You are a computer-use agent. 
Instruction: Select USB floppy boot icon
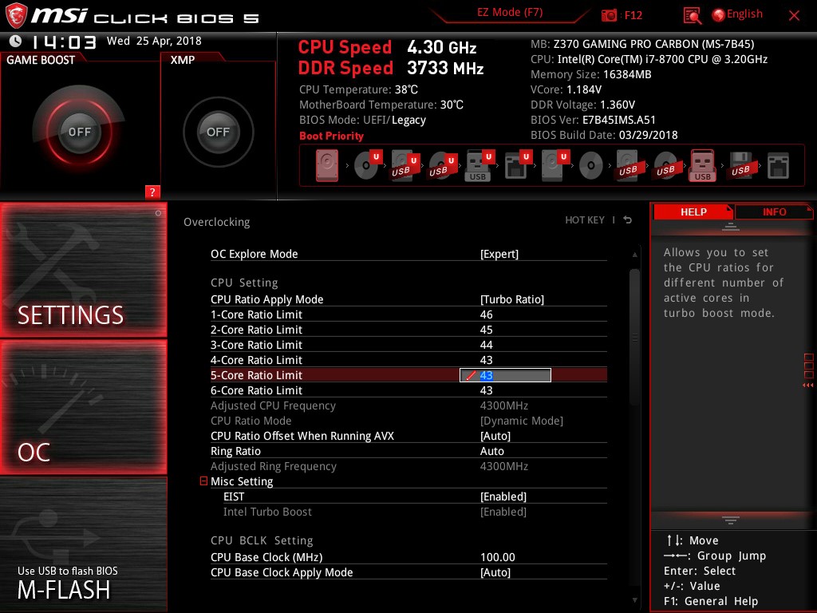tap(740, 166)
